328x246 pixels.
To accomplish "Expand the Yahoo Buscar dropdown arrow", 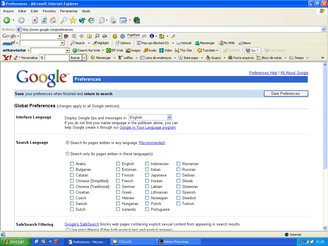I will click(84, 58).
